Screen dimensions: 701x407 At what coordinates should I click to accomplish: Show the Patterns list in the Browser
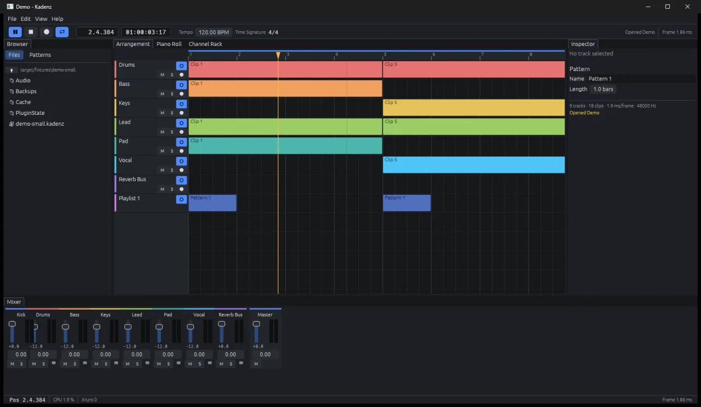[40, 55]
